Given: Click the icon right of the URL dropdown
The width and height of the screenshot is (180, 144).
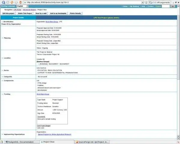Looking at the screenshot, I should pyautogui.click(x=146, y=2).
